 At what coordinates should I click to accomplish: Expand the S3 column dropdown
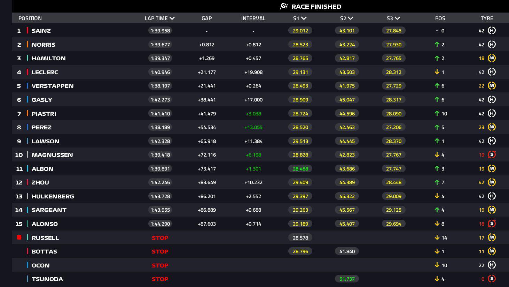click(397, 18)
